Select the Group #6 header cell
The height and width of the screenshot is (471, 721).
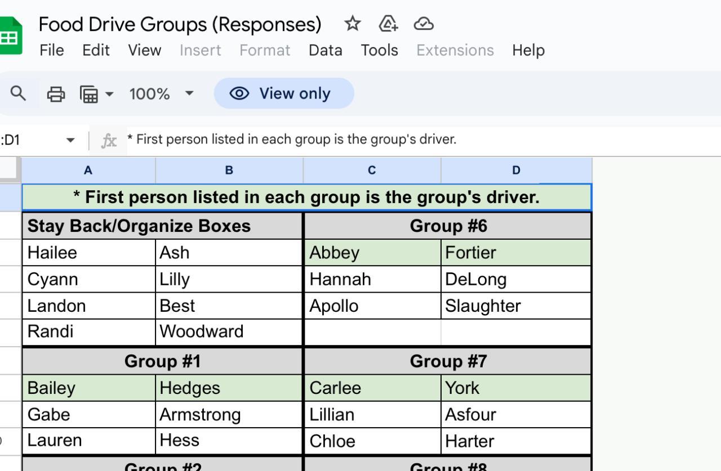[448, 226]
